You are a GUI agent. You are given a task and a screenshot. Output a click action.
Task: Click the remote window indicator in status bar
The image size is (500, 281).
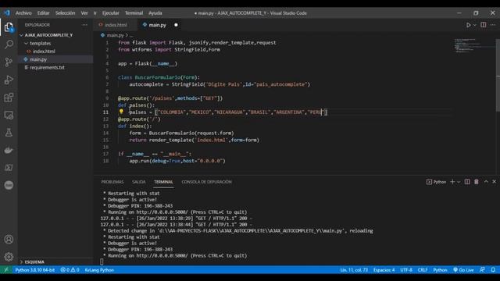(6, 270)
